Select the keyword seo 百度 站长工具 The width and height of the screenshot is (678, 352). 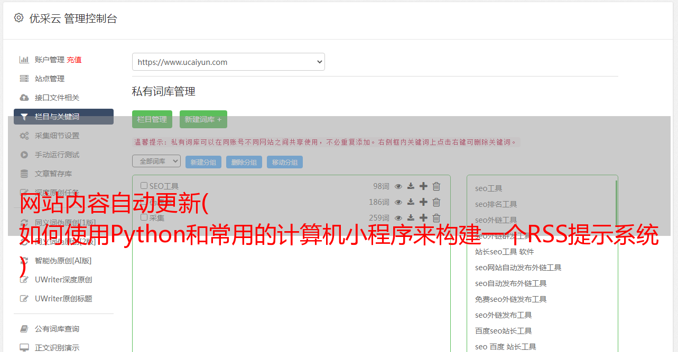506,347
